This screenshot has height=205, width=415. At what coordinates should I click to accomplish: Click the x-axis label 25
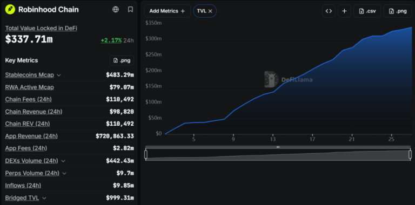391,139
